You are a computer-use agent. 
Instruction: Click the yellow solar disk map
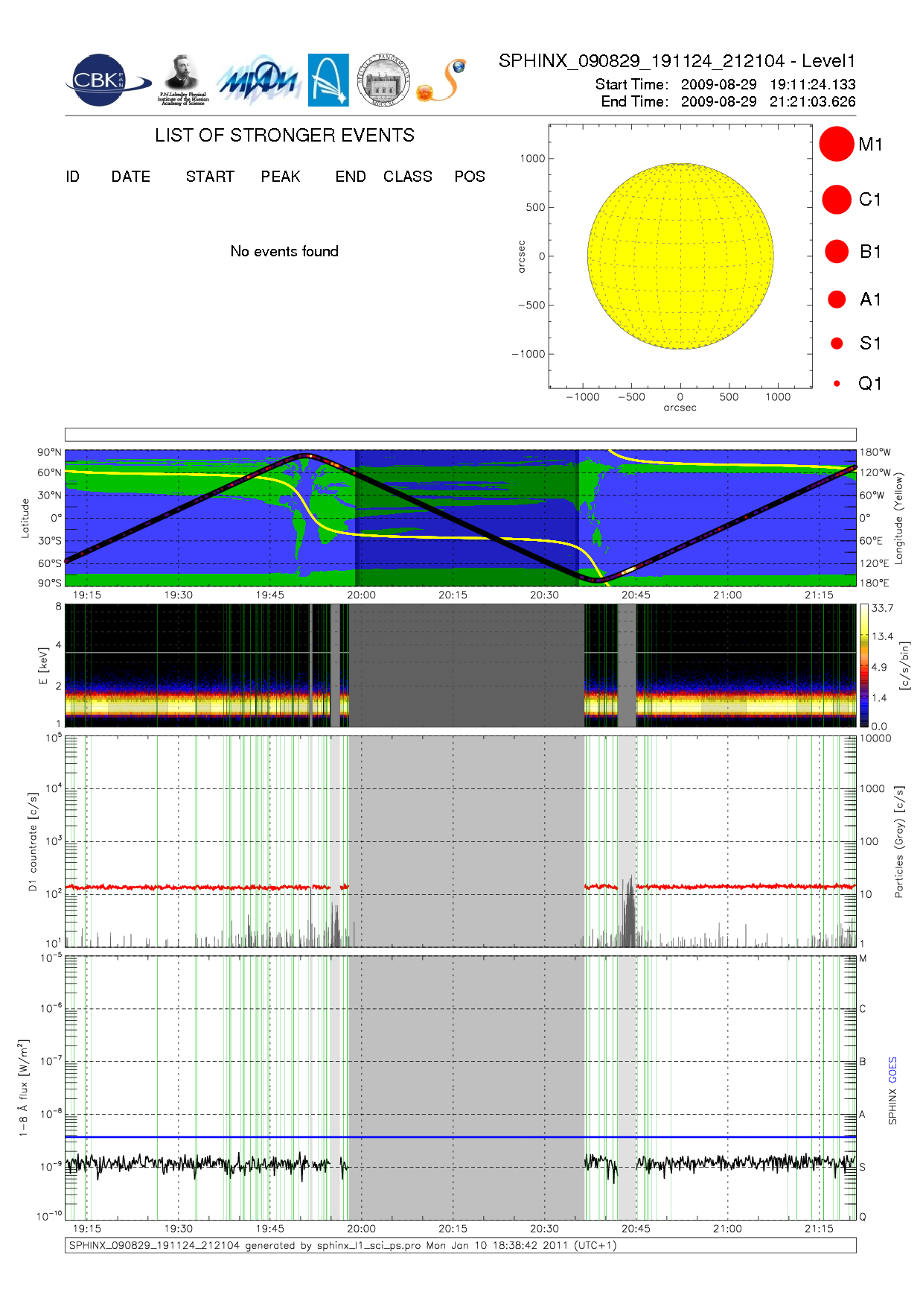tap(680, 256)
